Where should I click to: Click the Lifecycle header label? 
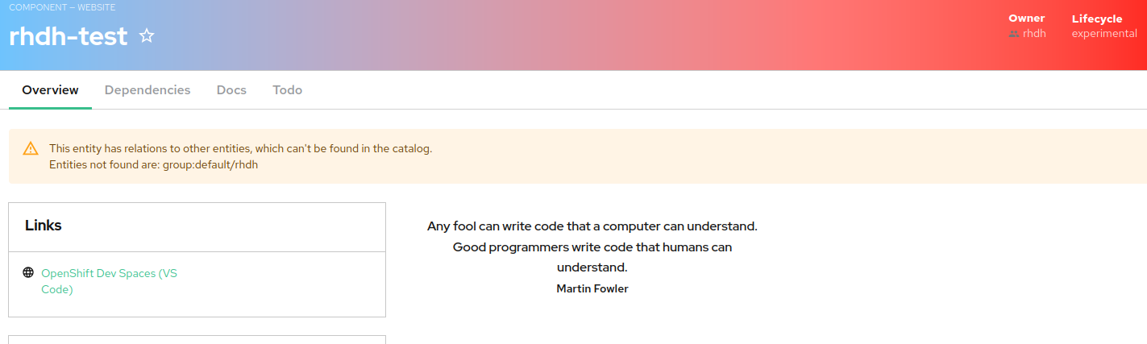point(1097,19)
